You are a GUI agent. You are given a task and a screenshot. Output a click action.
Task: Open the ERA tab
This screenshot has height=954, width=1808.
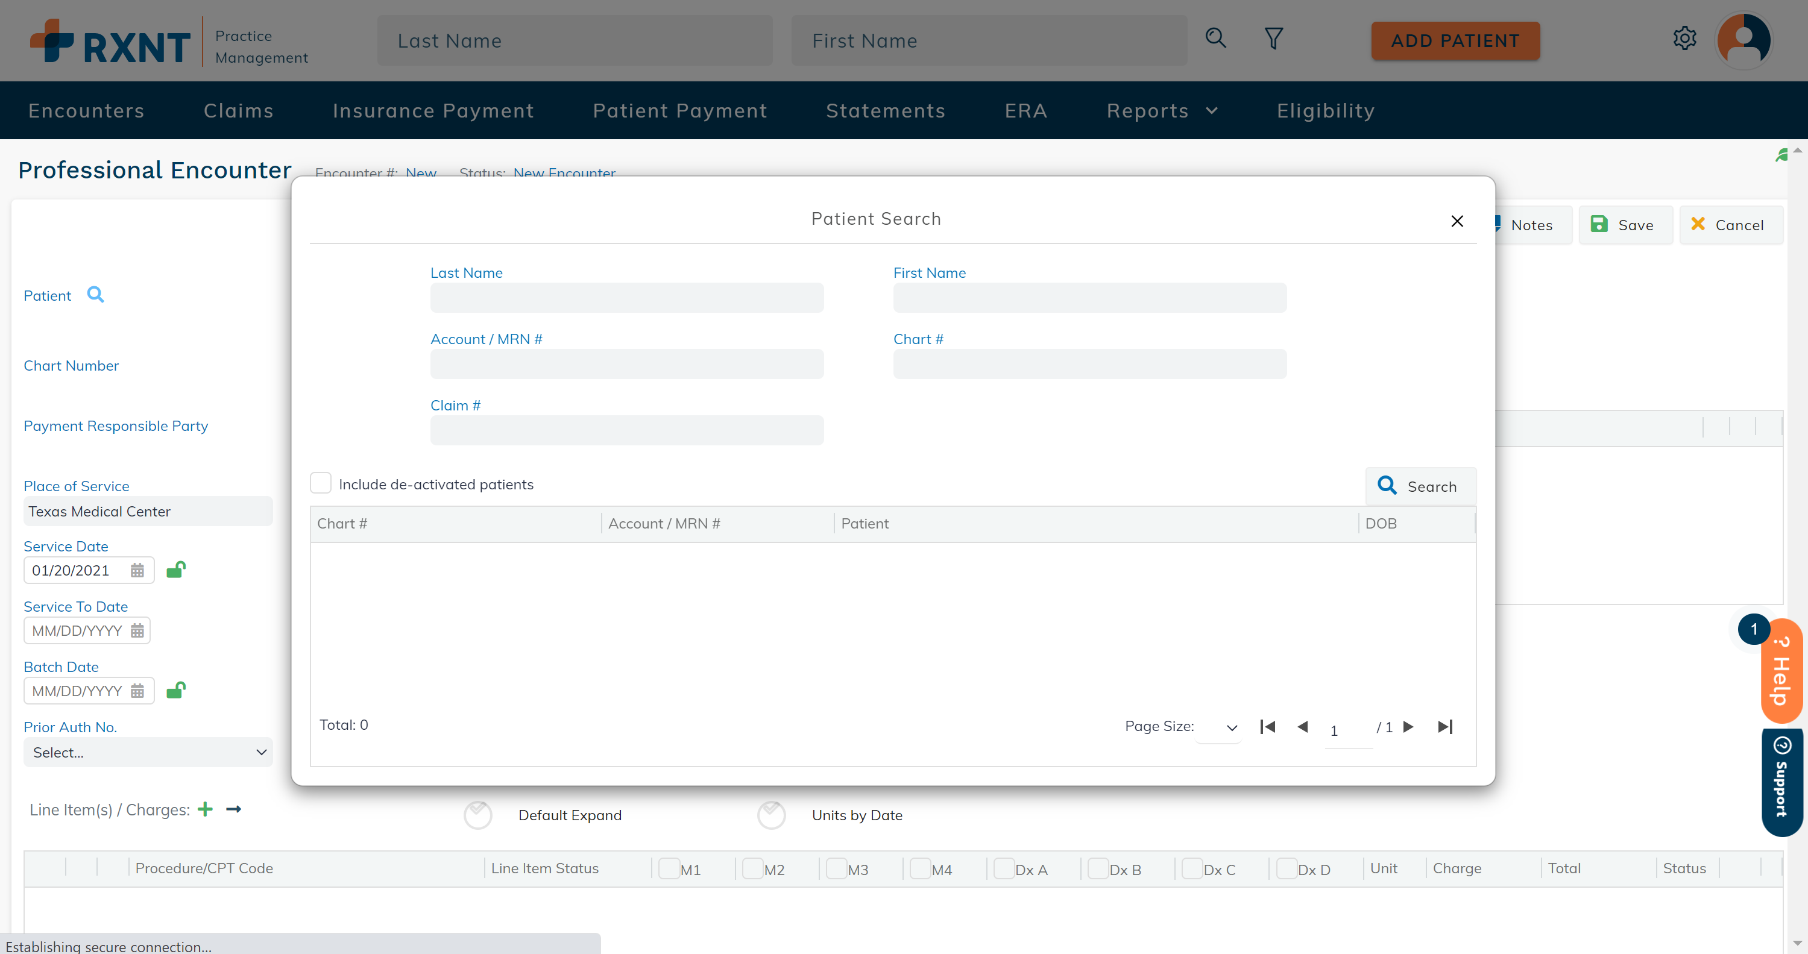click(1025, 111)
